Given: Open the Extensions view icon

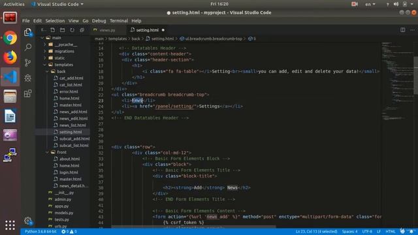Looking at the screenshot, I should 27,93.
